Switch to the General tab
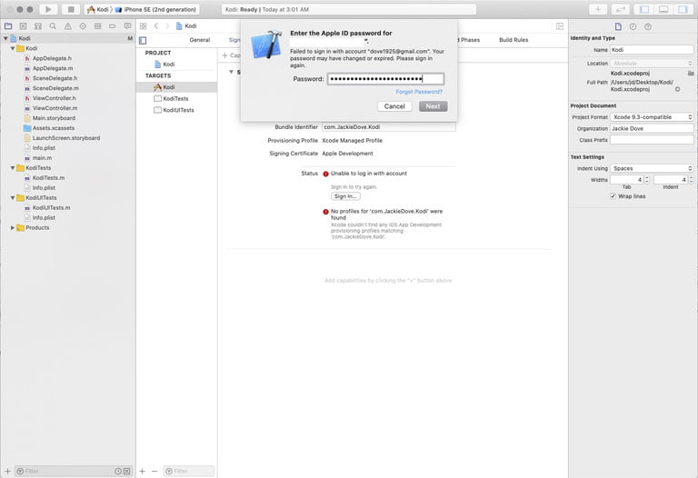The height and width of the screenshot is (478, 698). (199, 40)
